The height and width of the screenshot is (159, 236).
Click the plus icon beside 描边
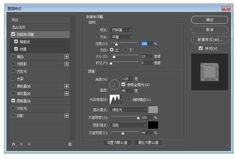pyautogui.click(x=67, y=57)
